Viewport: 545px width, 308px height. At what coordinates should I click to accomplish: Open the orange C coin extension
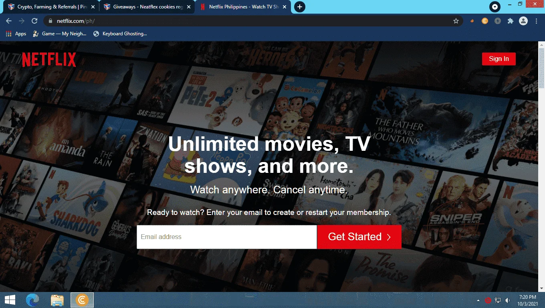click(x=485, y=21)
